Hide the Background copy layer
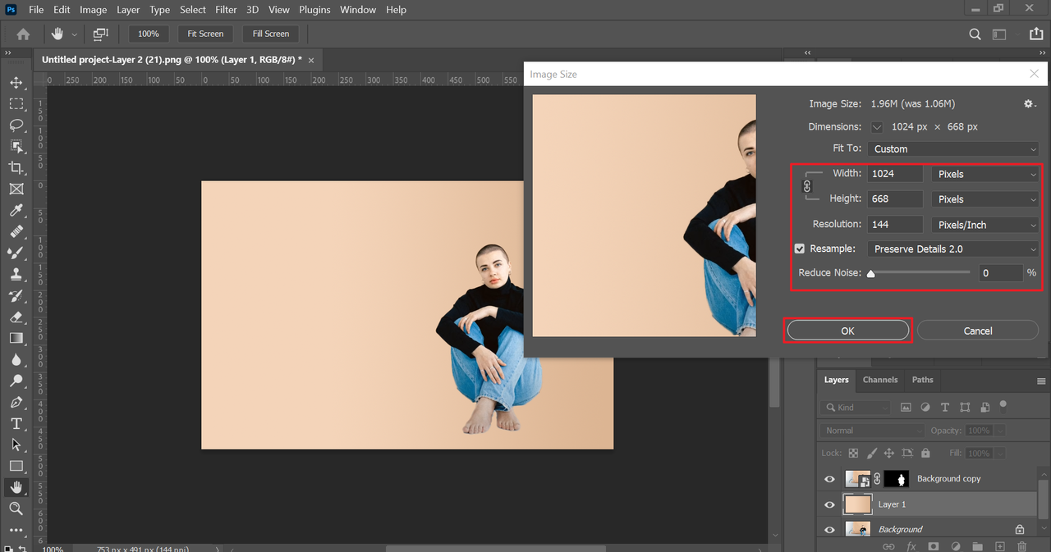The width and height of the screenshot is (1051, 552). pyautogui.click(x=829, y=479)
